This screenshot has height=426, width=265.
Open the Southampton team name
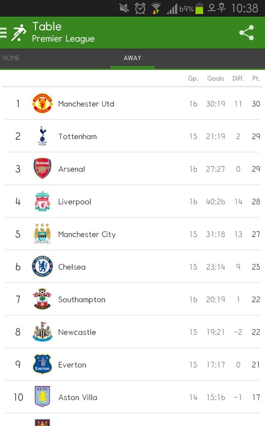[82, 300]
